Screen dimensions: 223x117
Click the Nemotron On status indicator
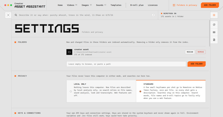point(168,13)
